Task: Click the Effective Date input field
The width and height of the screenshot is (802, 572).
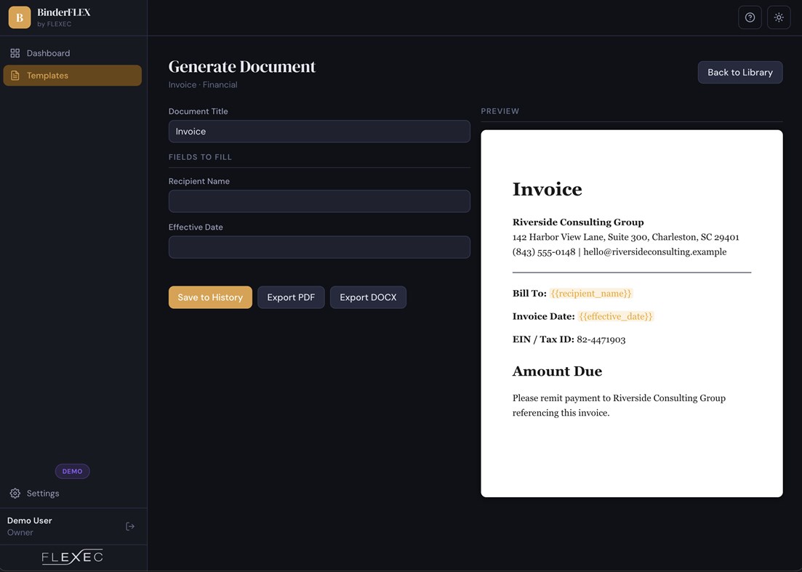Action: (x=319, y=247)
